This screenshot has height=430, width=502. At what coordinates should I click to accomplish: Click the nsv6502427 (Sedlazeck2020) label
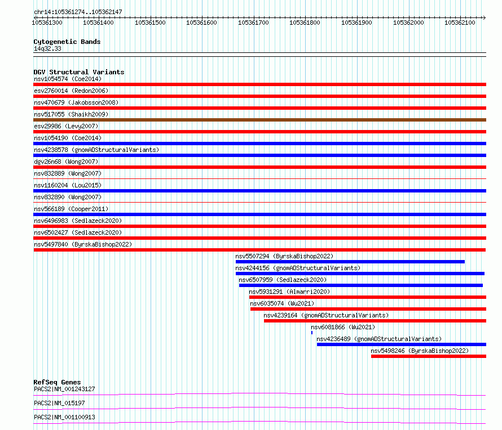point(78,232)
